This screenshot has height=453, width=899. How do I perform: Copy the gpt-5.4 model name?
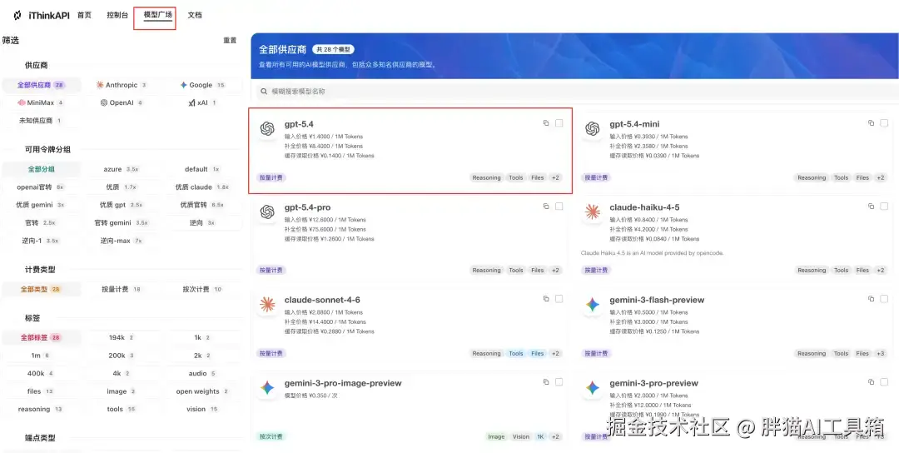(546, 123)
